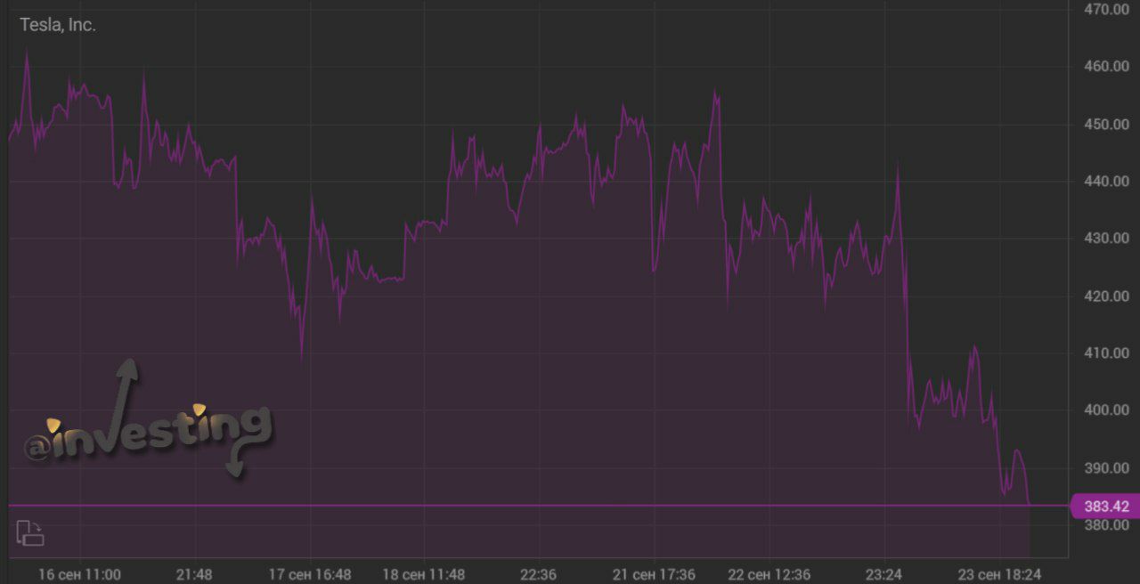
Task: Click the 18 сен 11:48 time label
Action: (x=424, y=574)
